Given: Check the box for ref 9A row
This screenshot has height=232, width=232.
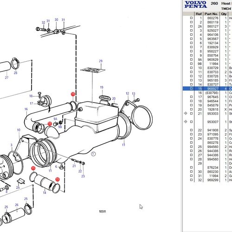Looking at the screenshot, I should pyautogui.click(x=191, y=59).
